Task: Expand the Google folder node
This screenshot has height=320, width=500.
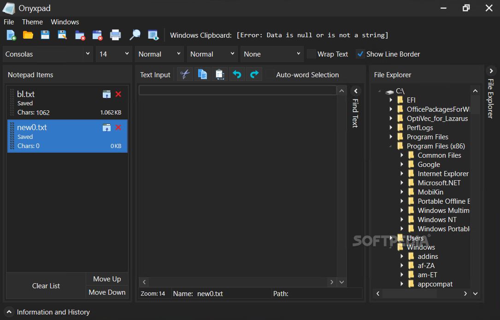Action: 402,165
